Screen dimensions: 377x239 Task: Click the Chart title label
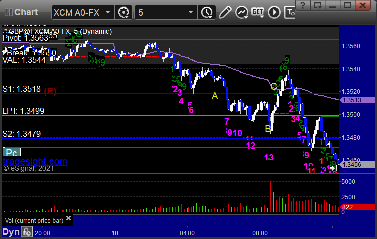[x=26, y=12]
